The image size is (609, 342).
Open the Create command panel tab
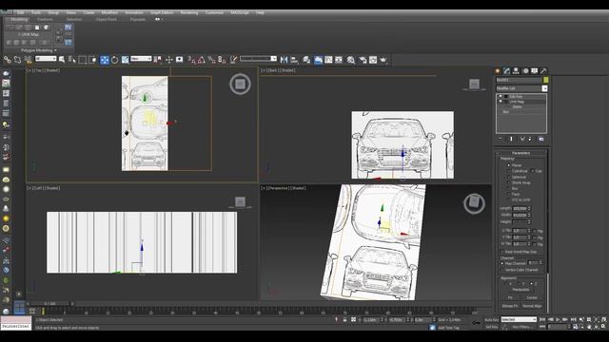[498, 71]
